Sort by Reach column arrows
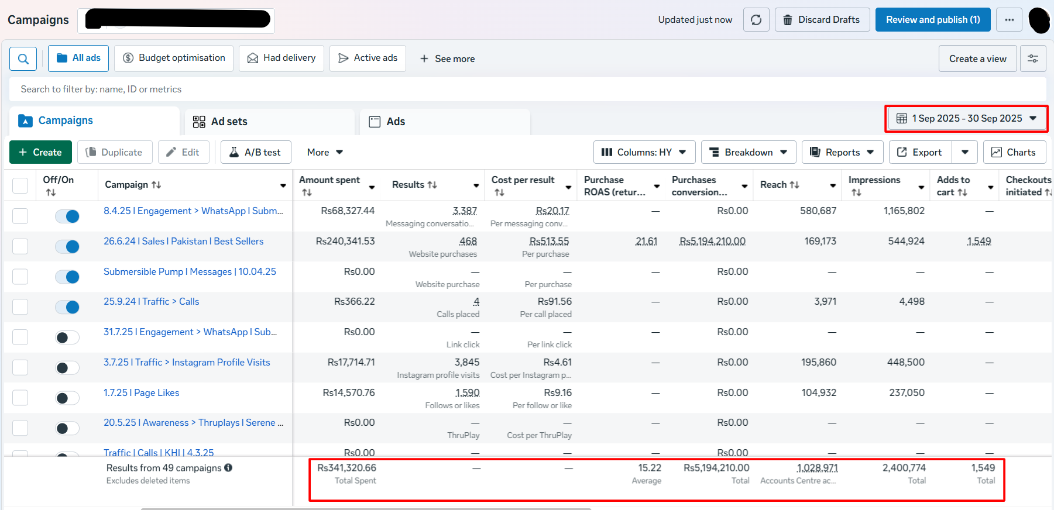This screenshot has width=1054, height=510. pyautogui.click(x=794, y=185)
